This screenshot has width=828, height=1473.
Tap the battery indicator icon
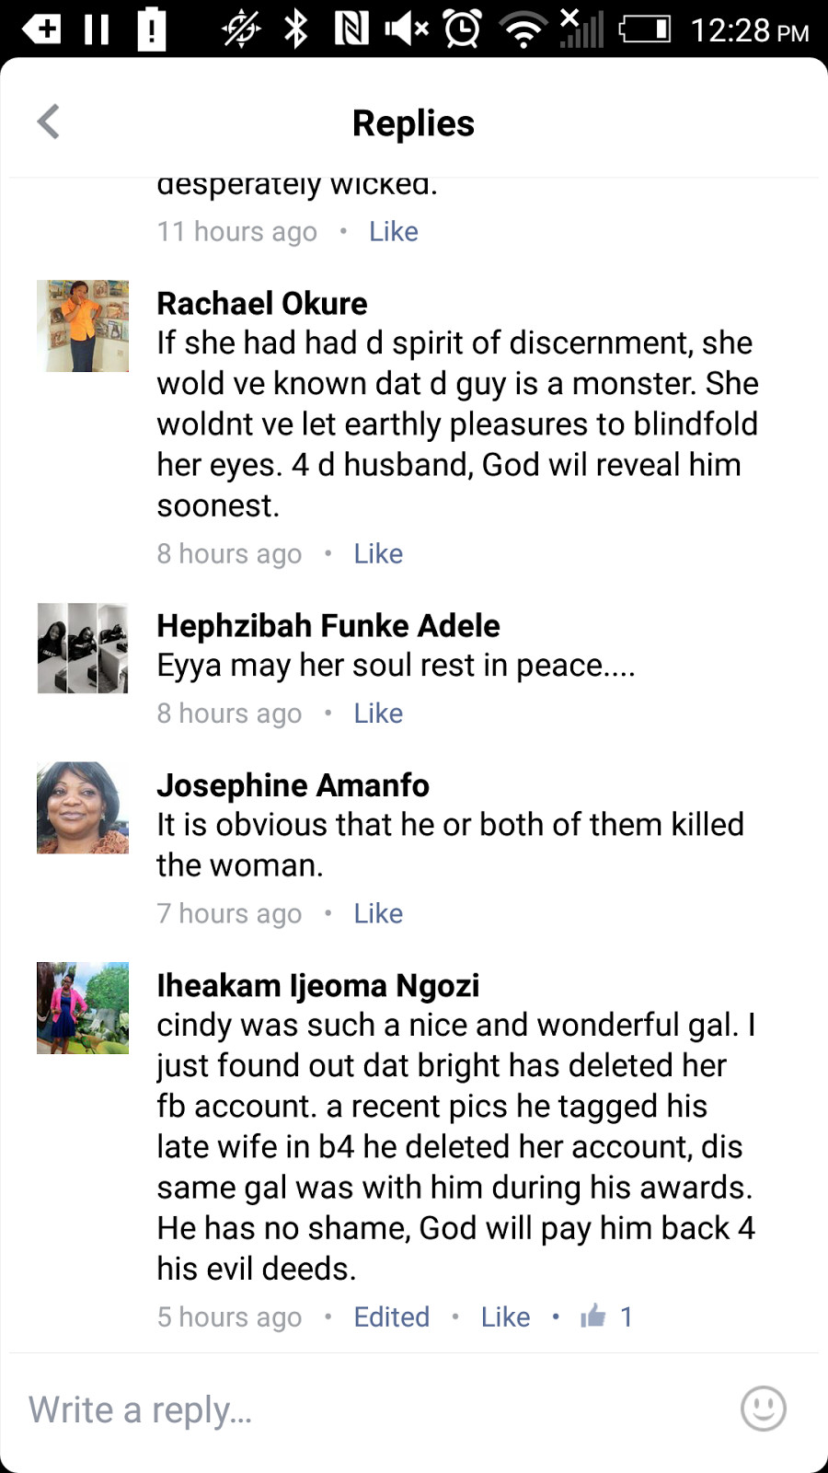(644, 29)
